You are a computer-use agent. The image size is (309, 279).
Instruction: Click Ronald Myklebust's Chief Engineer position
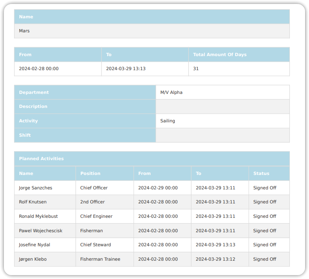pyautogui.click(x=96, y=216)
